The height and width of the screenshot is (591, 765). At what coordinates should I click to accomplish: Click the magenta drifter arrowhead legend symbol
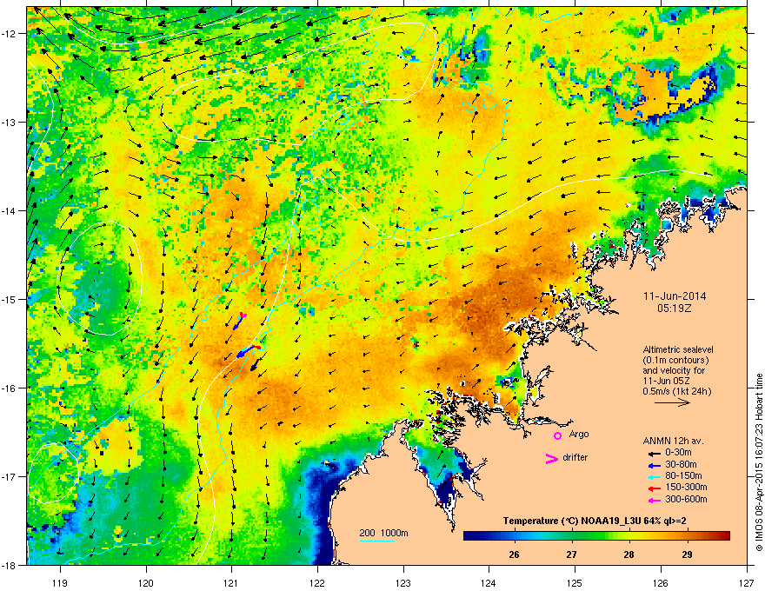pyautogui.click(x=552, y=458)
